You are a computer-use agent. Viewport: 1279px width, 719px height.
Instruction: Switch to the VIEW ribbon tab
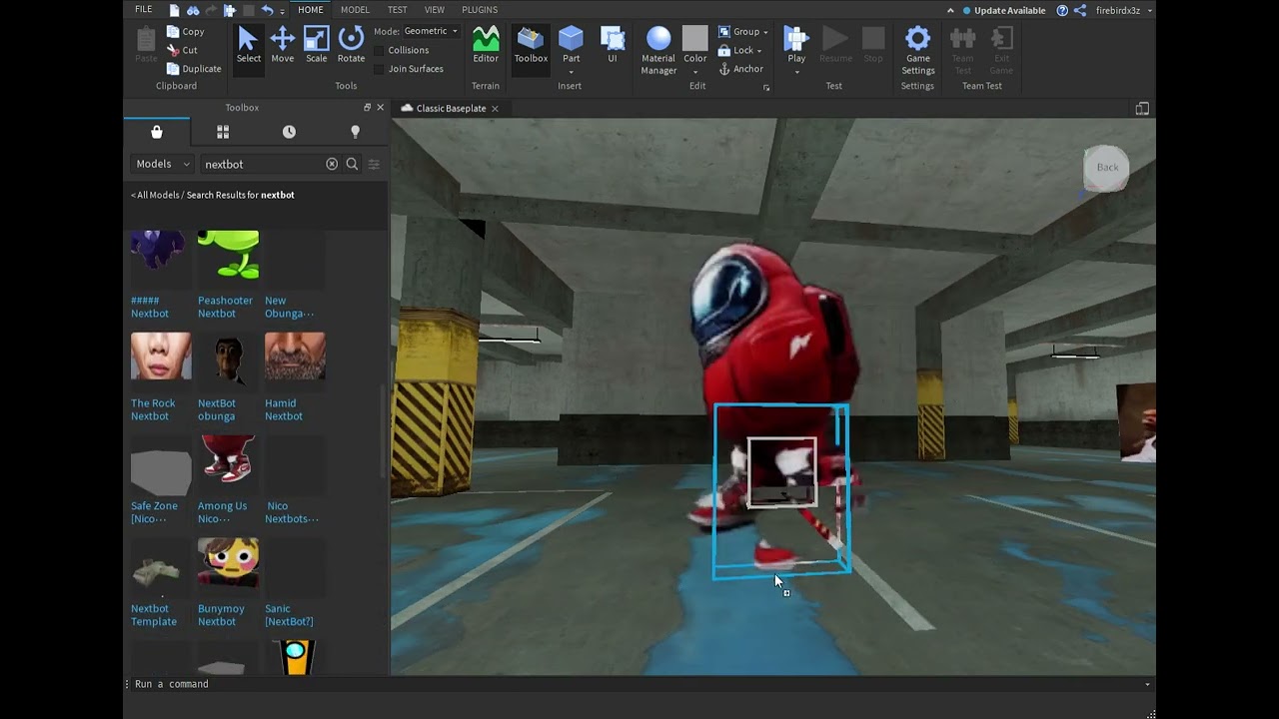435,10
